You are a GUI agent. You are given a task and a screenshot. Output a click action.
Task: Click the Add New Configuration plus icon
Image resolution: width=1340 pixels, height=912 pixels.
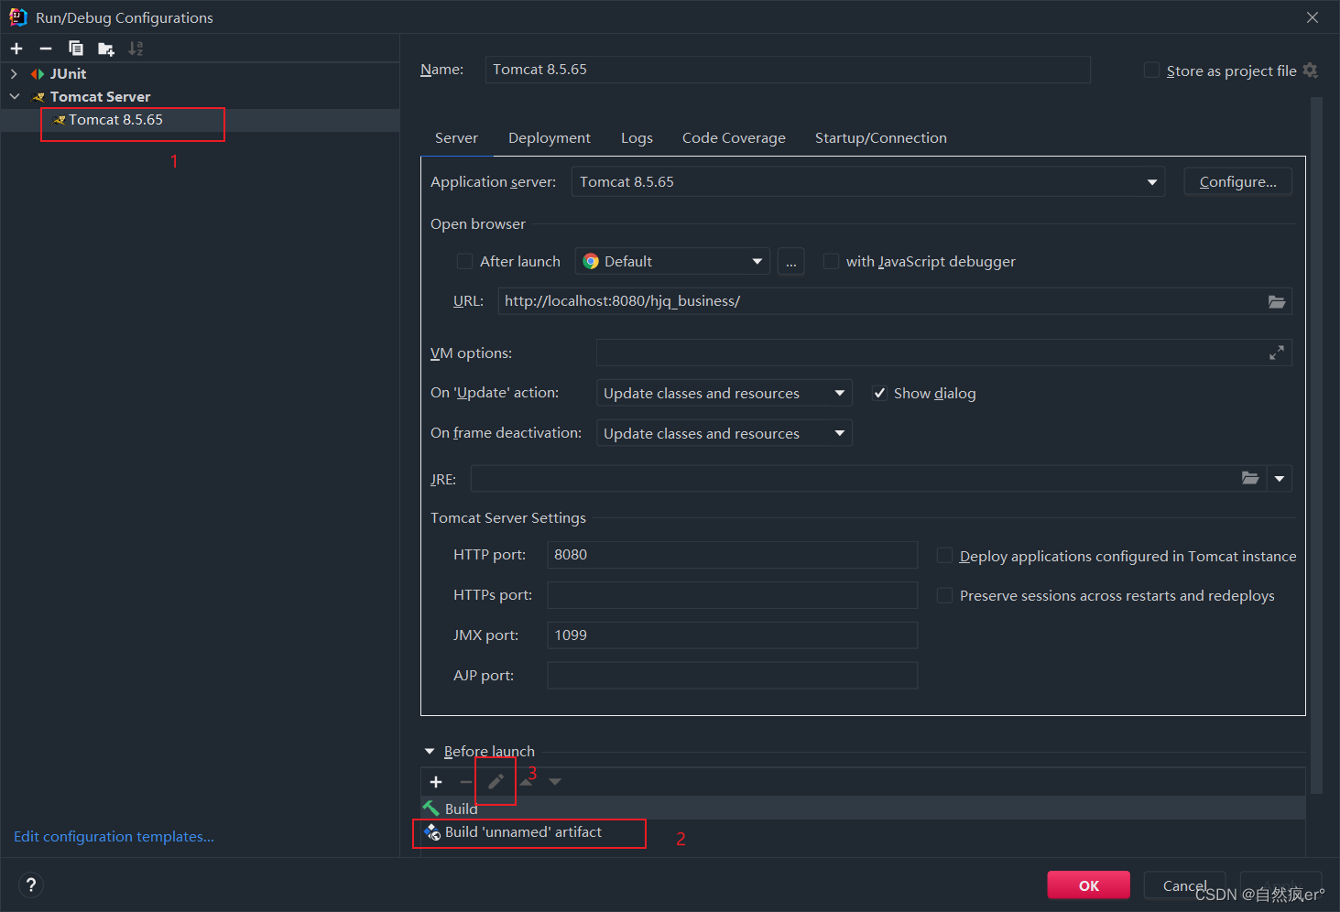tap(16, 48)
